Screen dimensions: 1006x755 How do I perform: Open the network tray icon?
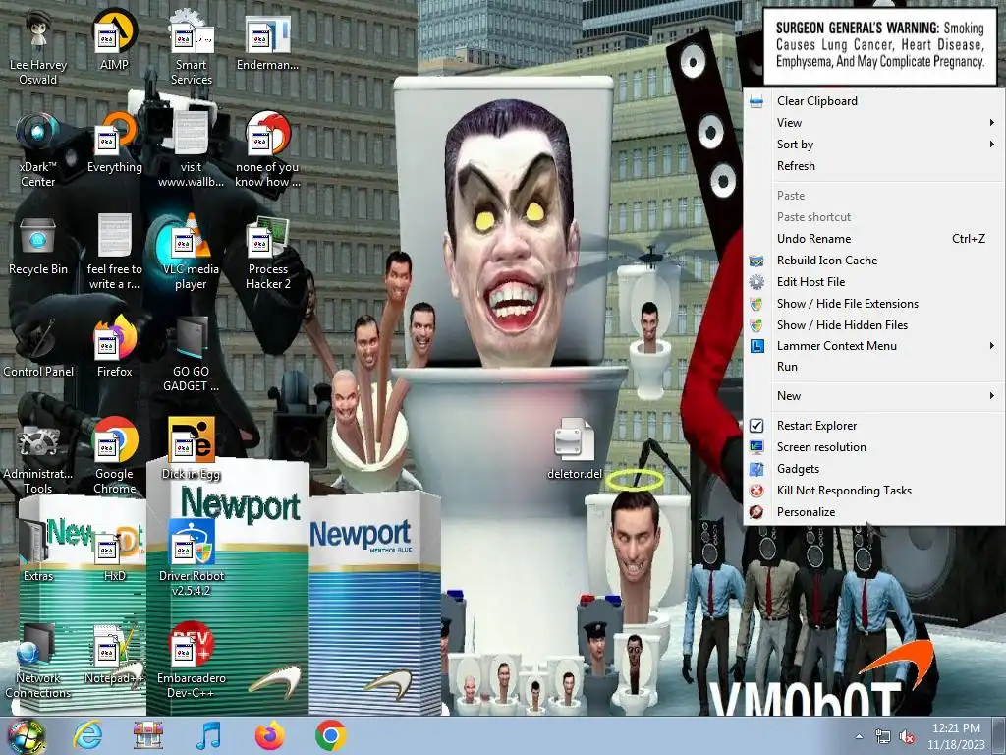pyautogui.click(x=883, y=737)
